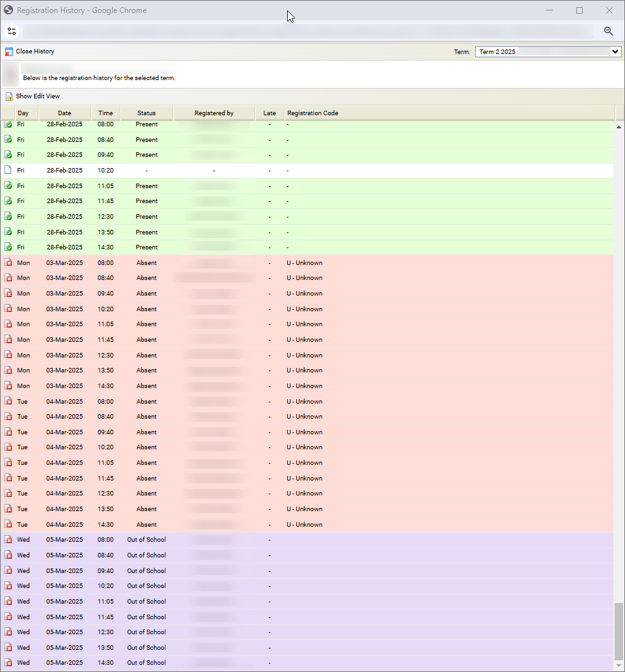Click site settings icon in address bar
625x672 pixels.
(x=12, y=31)
